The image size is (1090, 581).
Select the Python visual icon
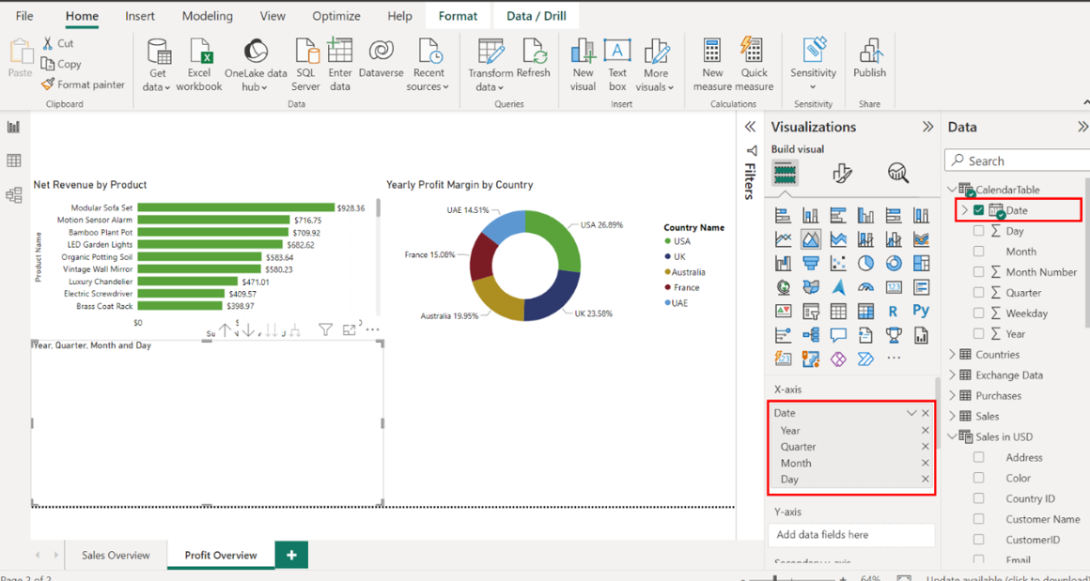point(921,311)
